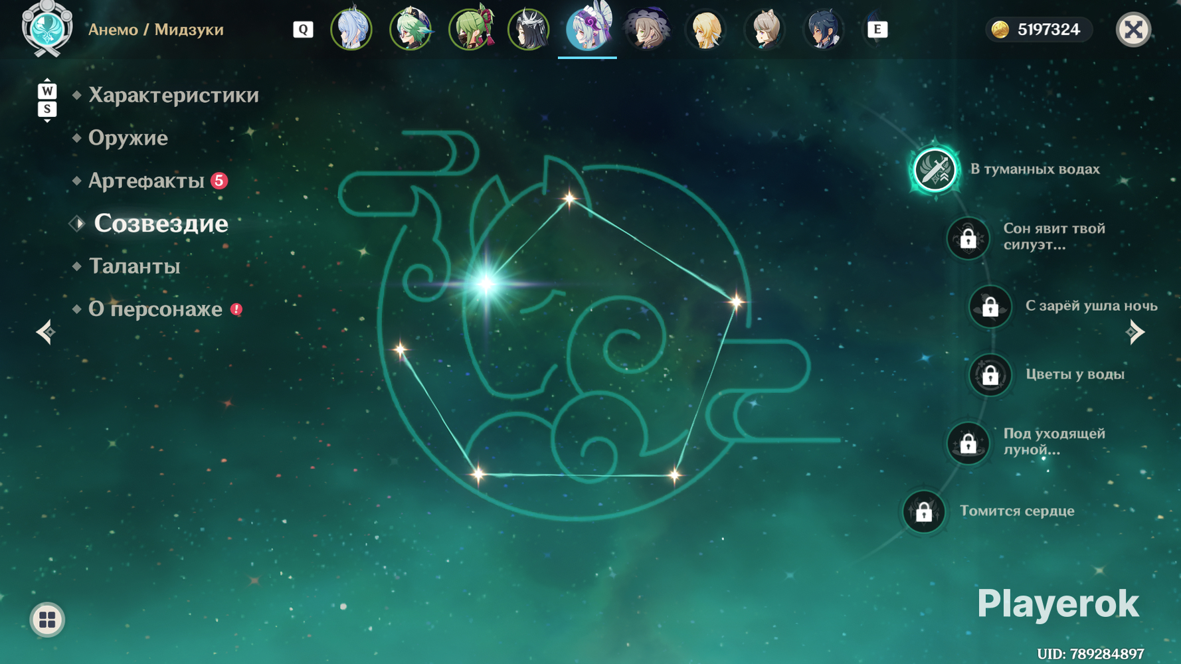Click the О персонаже red alert badge
This screenshot has height=664, width=1181.
click(236, 309)
